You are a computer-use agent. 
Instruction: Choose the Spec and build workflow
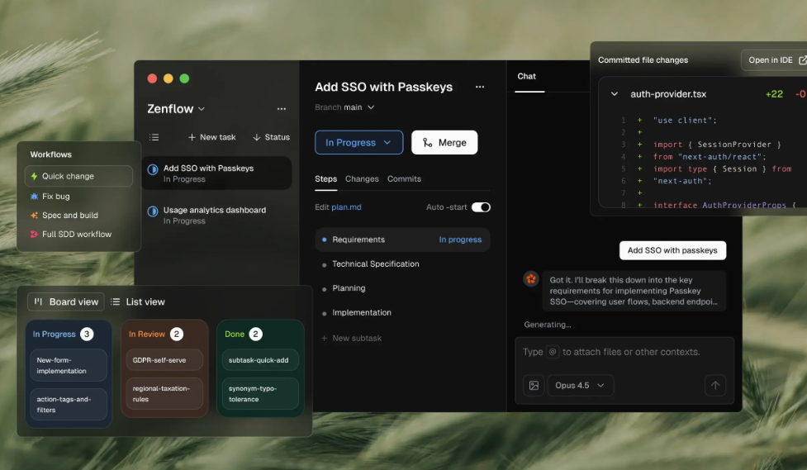[x=69, y=216]
